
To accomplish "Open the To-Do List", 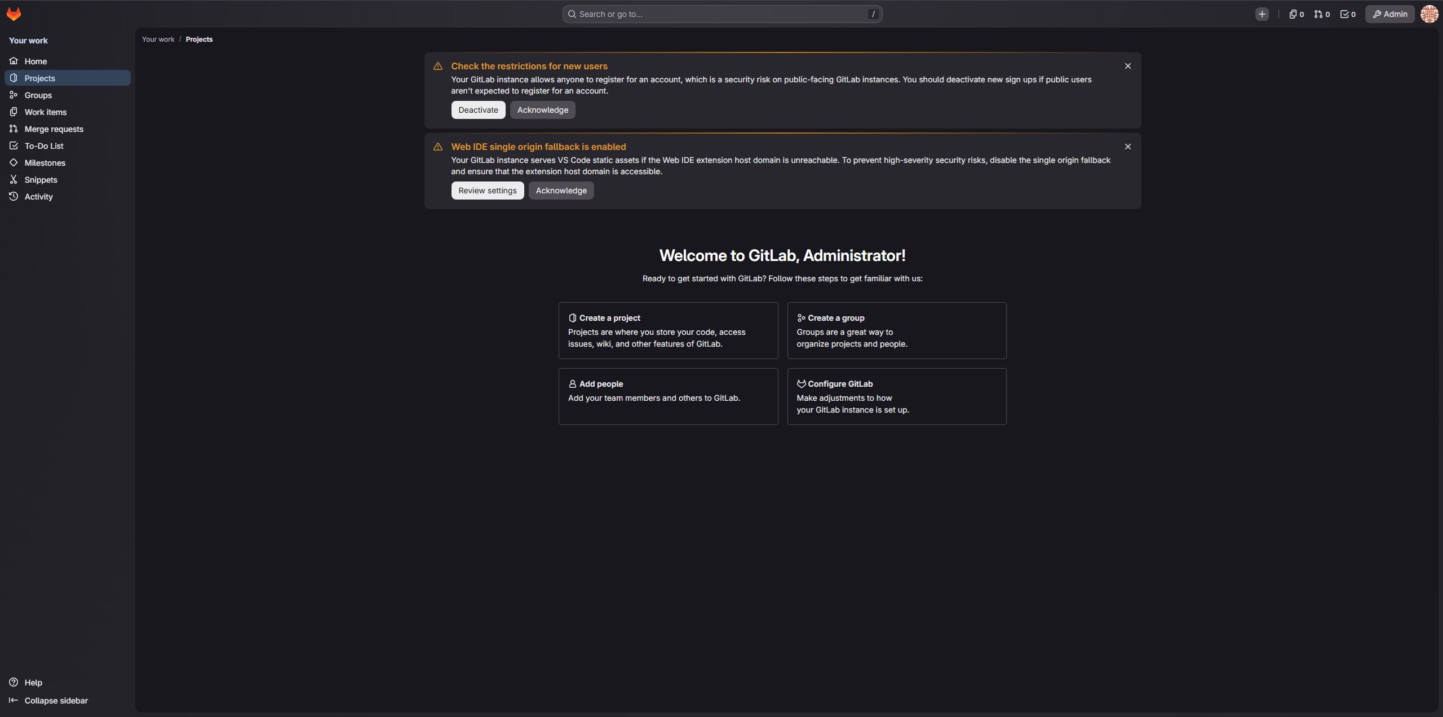I will pyautogui.click(x=68, y=146).
